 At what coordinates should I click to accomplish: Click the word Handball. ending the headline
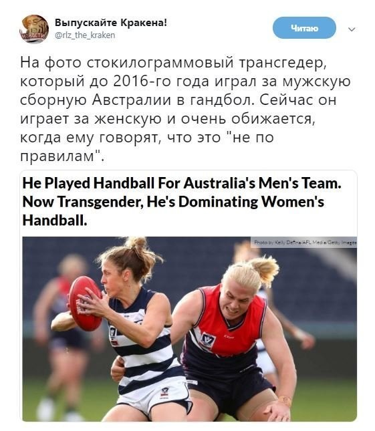click(55, 220)
